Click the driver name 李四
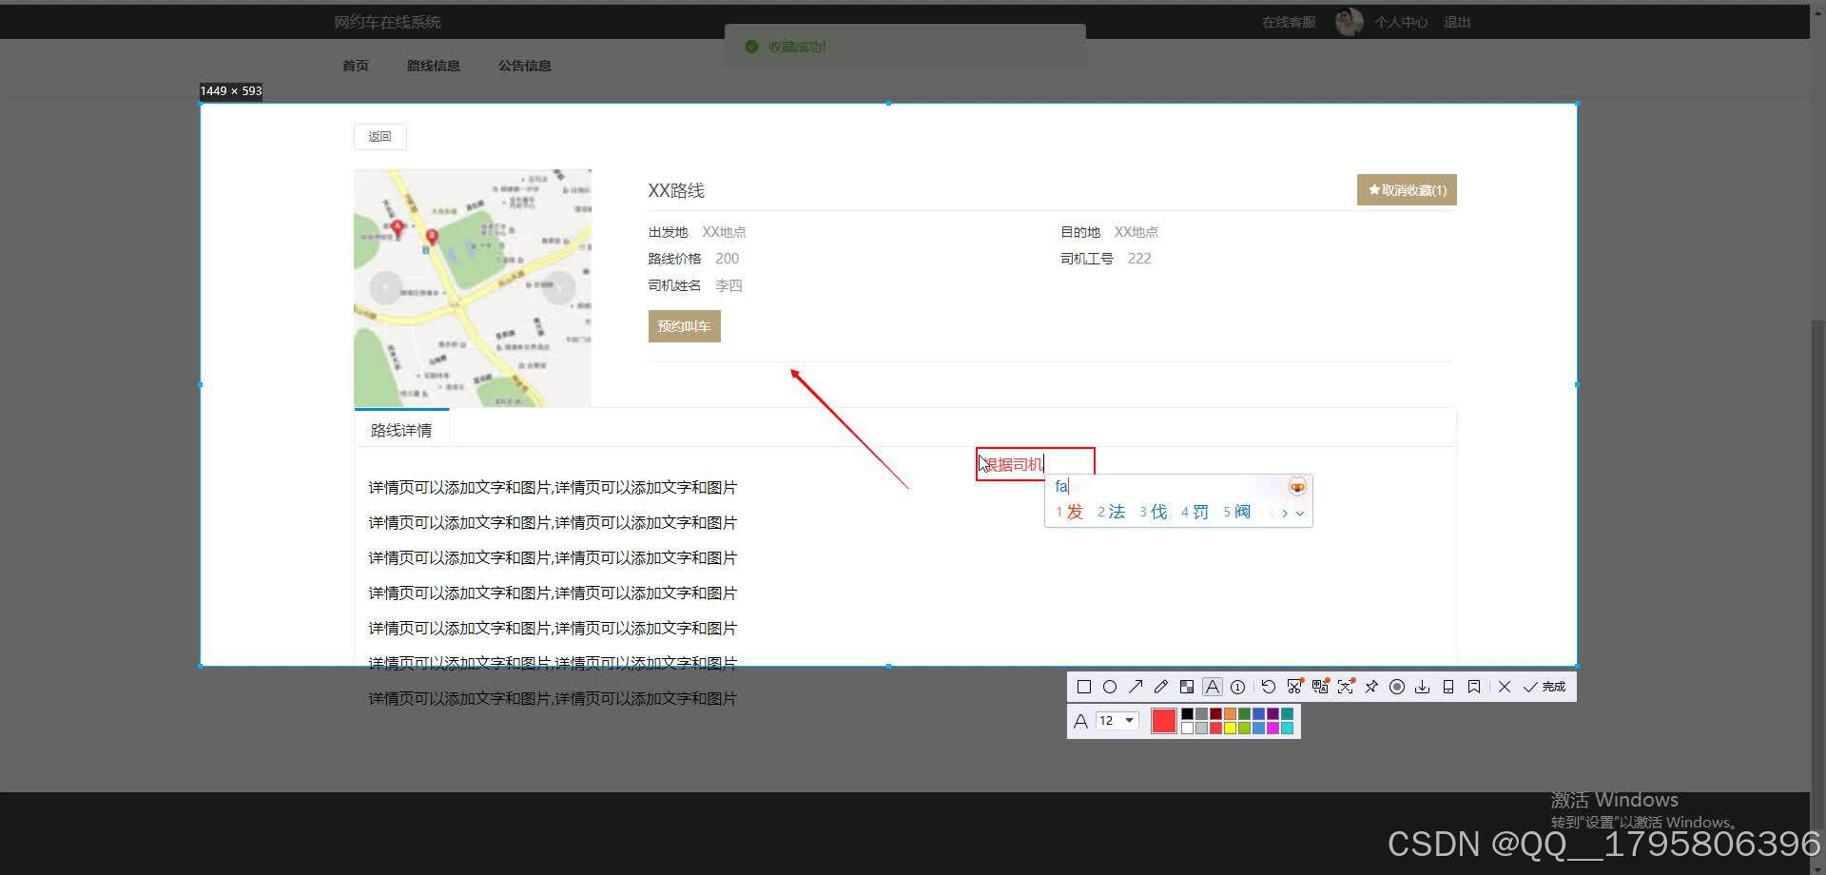Viewport: 1826px width, 875px height. (728, 285)
